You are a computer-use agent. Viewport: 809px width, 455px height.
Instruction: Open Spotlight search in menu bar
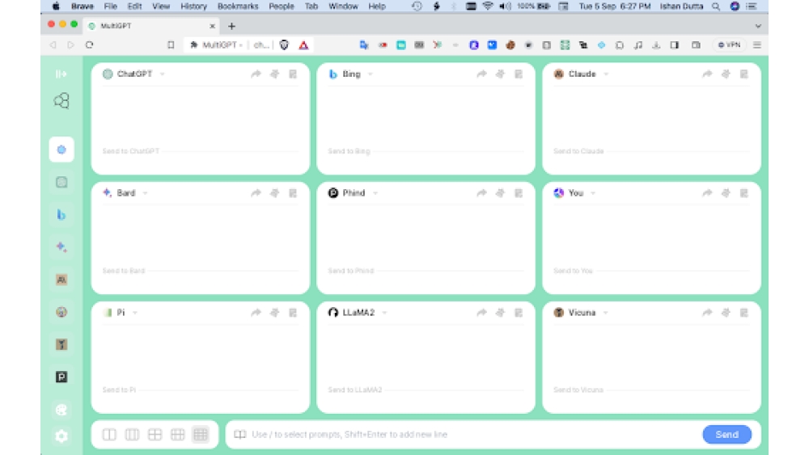point(716,6)
